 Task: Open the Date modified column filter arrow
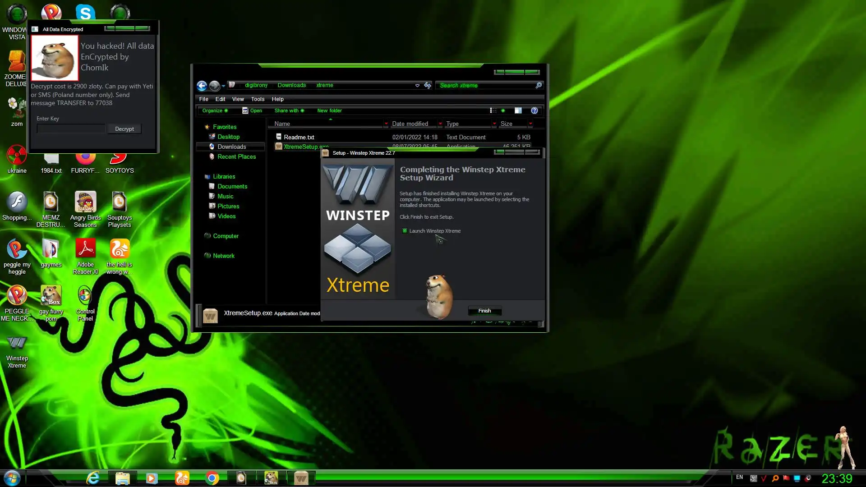point(440,124)
